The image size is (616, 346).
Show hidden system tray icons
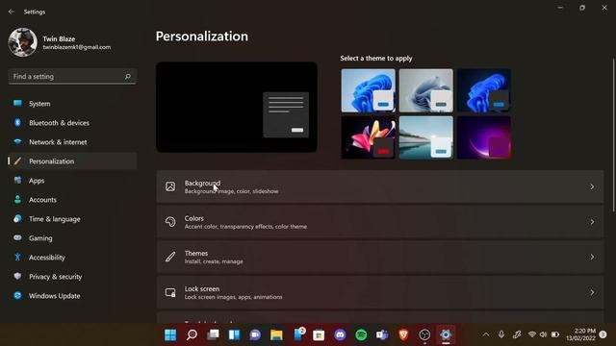click(x=486, y=334)
